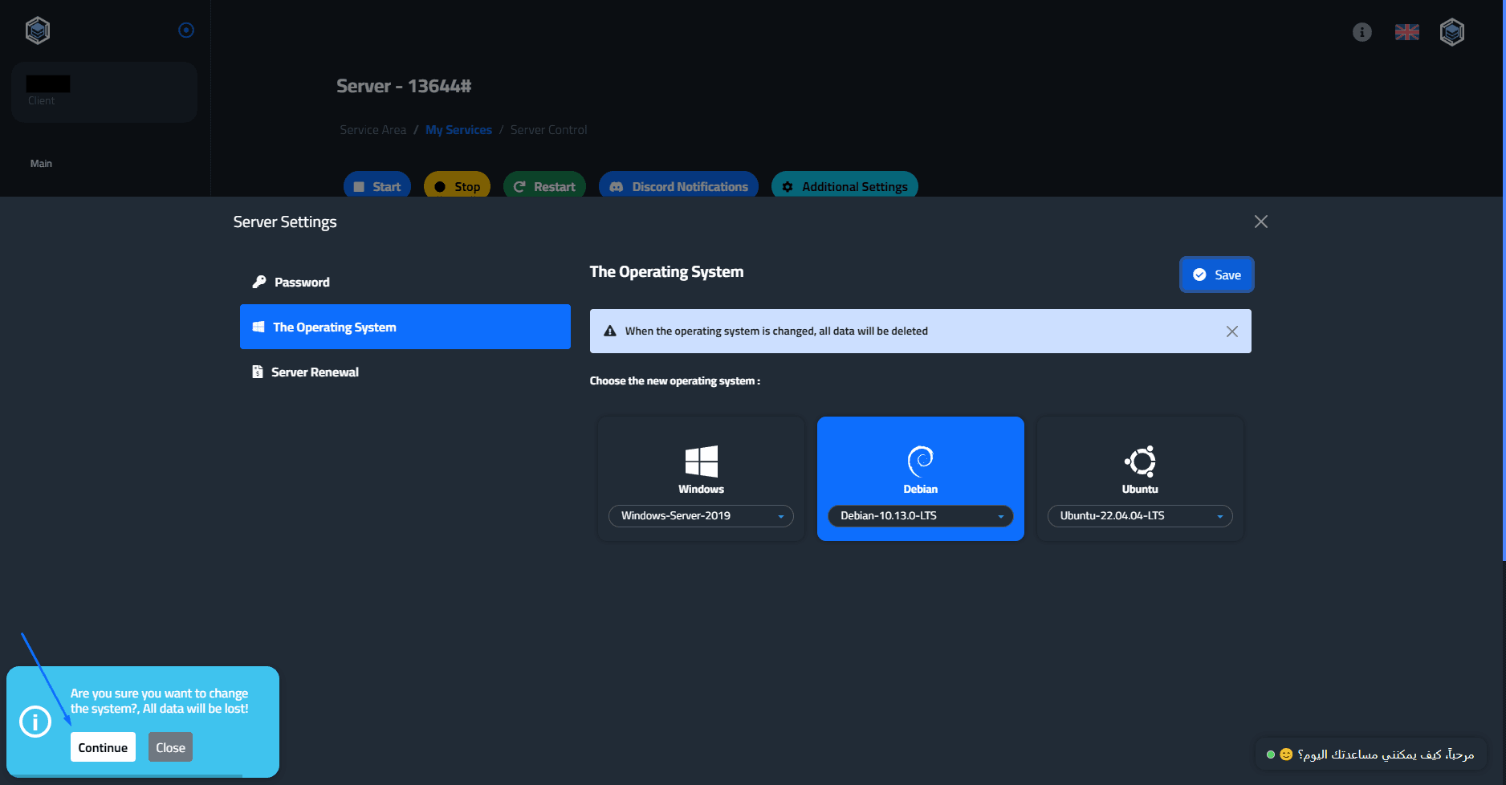Open the Windows-Server-2019 version dropdown

click(x=701, y=516)
